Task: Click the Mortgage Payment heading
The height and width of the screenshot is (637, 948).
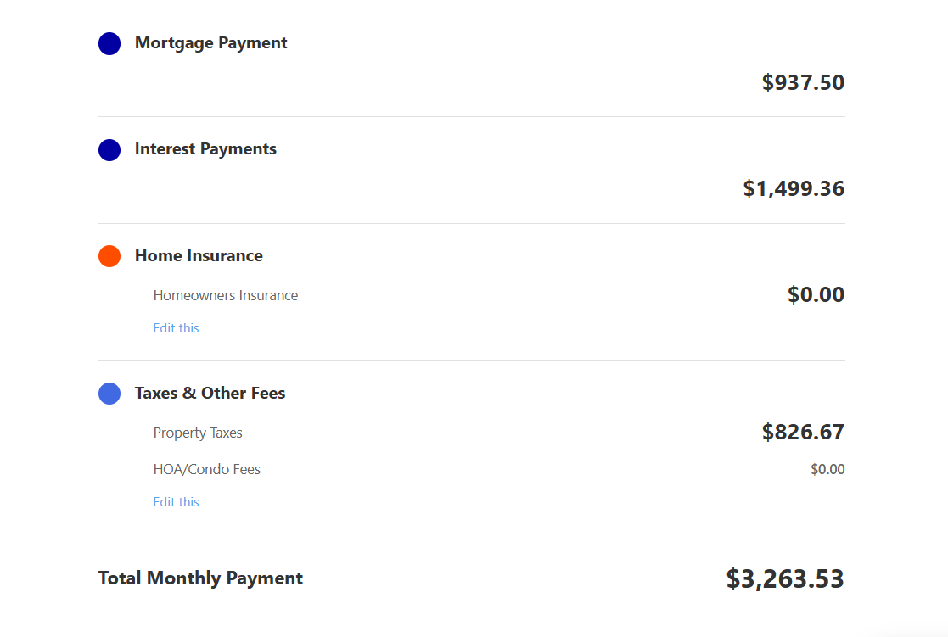Action: pyautogui.click(x=210, y=43)
